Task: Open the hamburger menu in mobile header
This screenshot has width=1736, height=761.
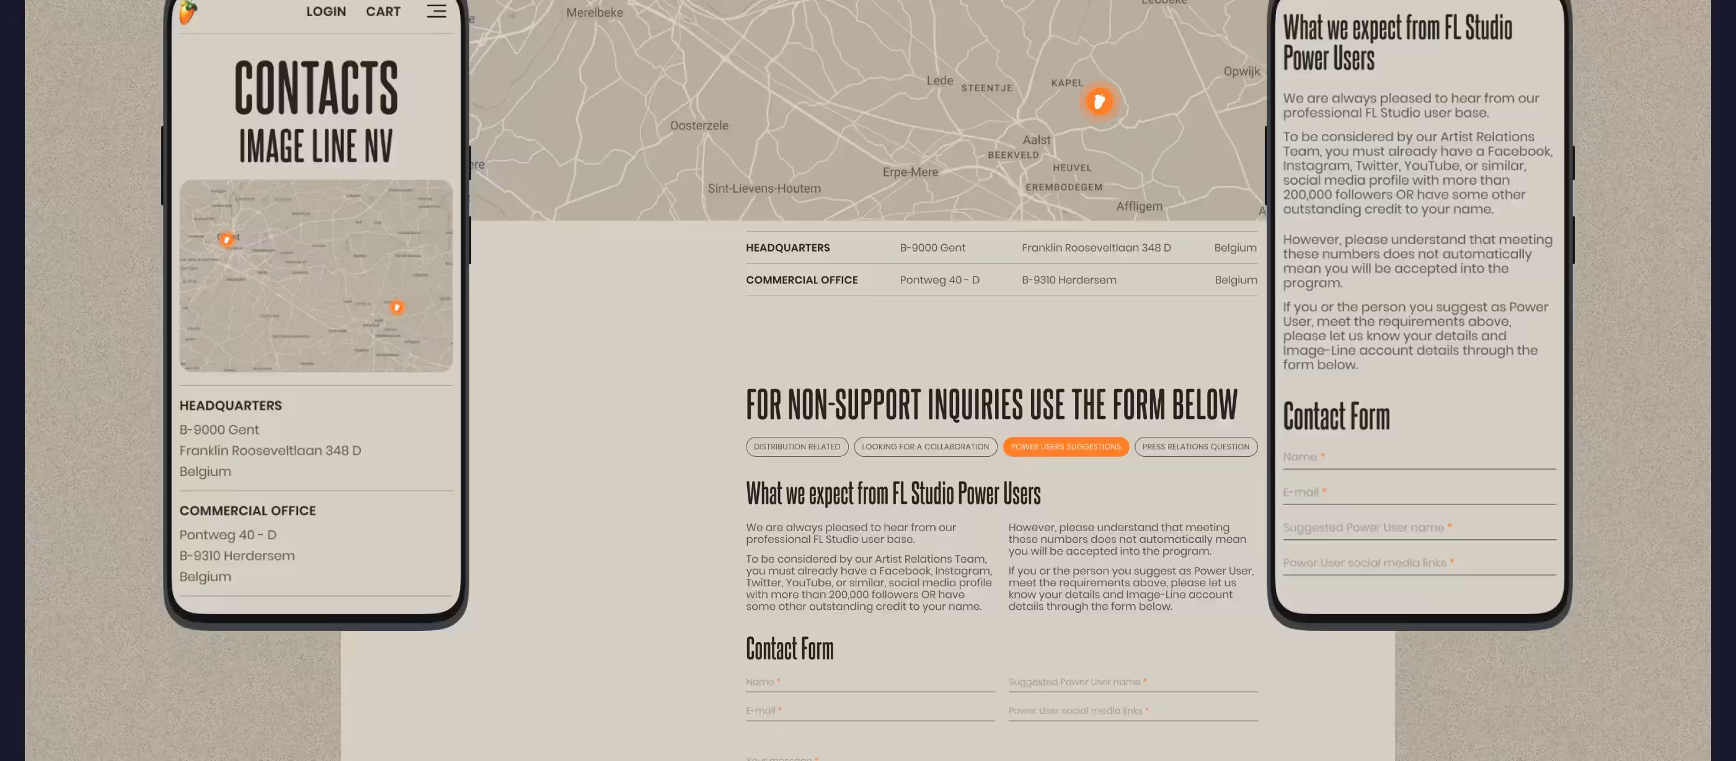Action: coord(436,11)
